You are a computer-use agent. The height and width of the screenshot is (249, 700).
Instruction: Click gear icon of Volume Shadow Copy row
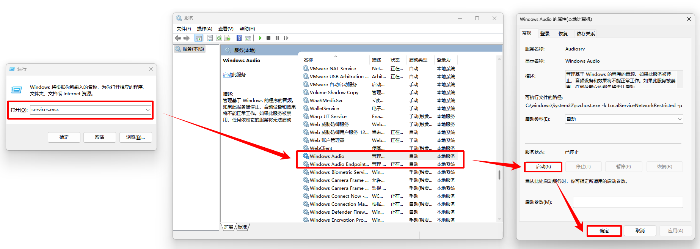point(306,92)
